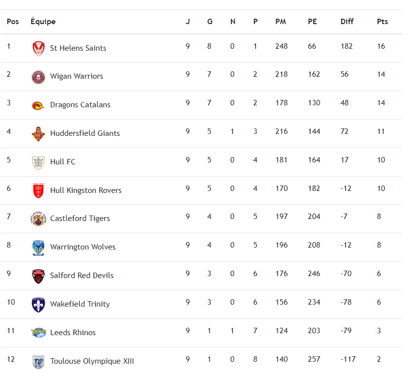Viewport: 408px width, 376px height.
Task: Click the Dragons Catalans logo
Action: [38, 105]
